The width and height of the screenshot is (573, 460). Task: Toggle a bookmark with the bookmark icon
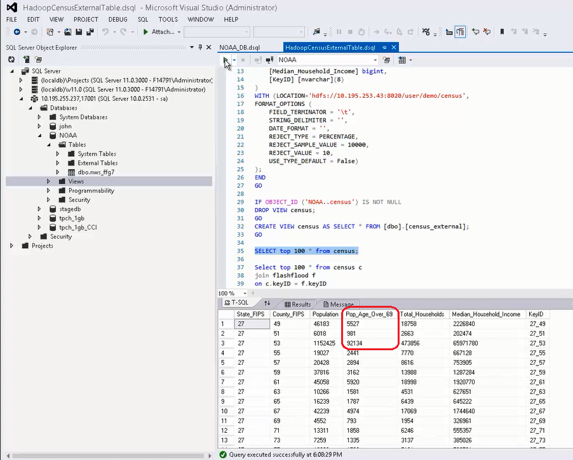pyautogui.click(x=502, y=32)
